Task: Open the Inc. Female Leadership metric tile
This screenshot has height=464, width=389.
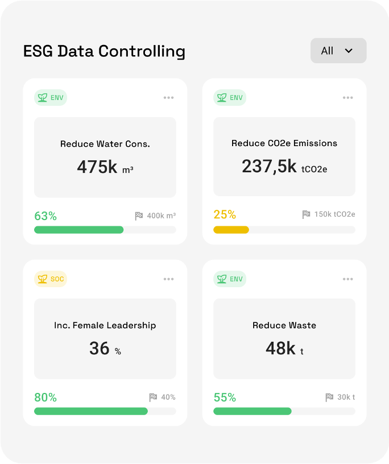Action: pos(105,339)
